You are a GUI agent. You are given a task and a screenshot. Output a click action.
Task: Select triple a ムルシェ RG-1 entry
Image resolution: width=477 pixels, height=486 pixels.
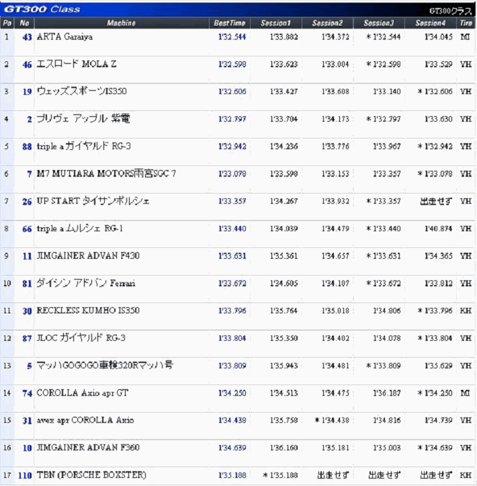(79, 229)
